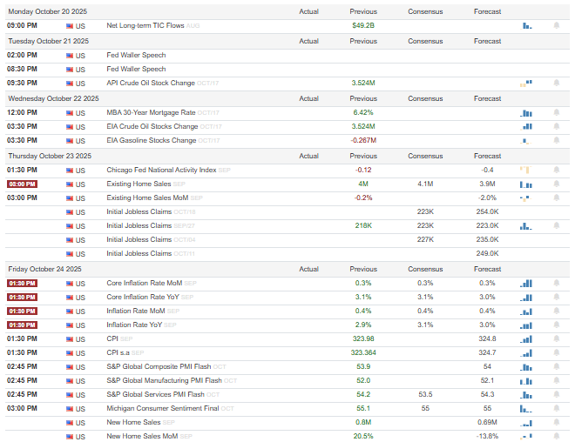Click the US flag beside New Home Sales
The image size is (575, 442).
click(x=70, y=423)
